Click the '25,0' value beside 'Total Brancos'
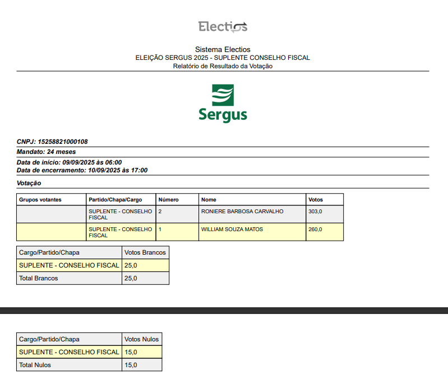 tap(131, 278)
